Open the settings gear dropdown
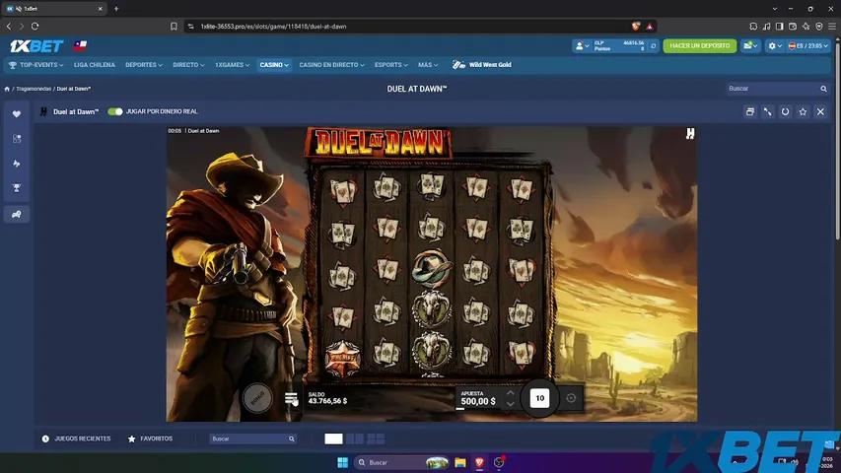 coord(775,46)
